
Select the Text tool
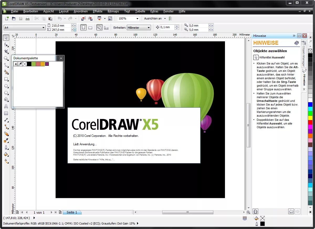6,106
